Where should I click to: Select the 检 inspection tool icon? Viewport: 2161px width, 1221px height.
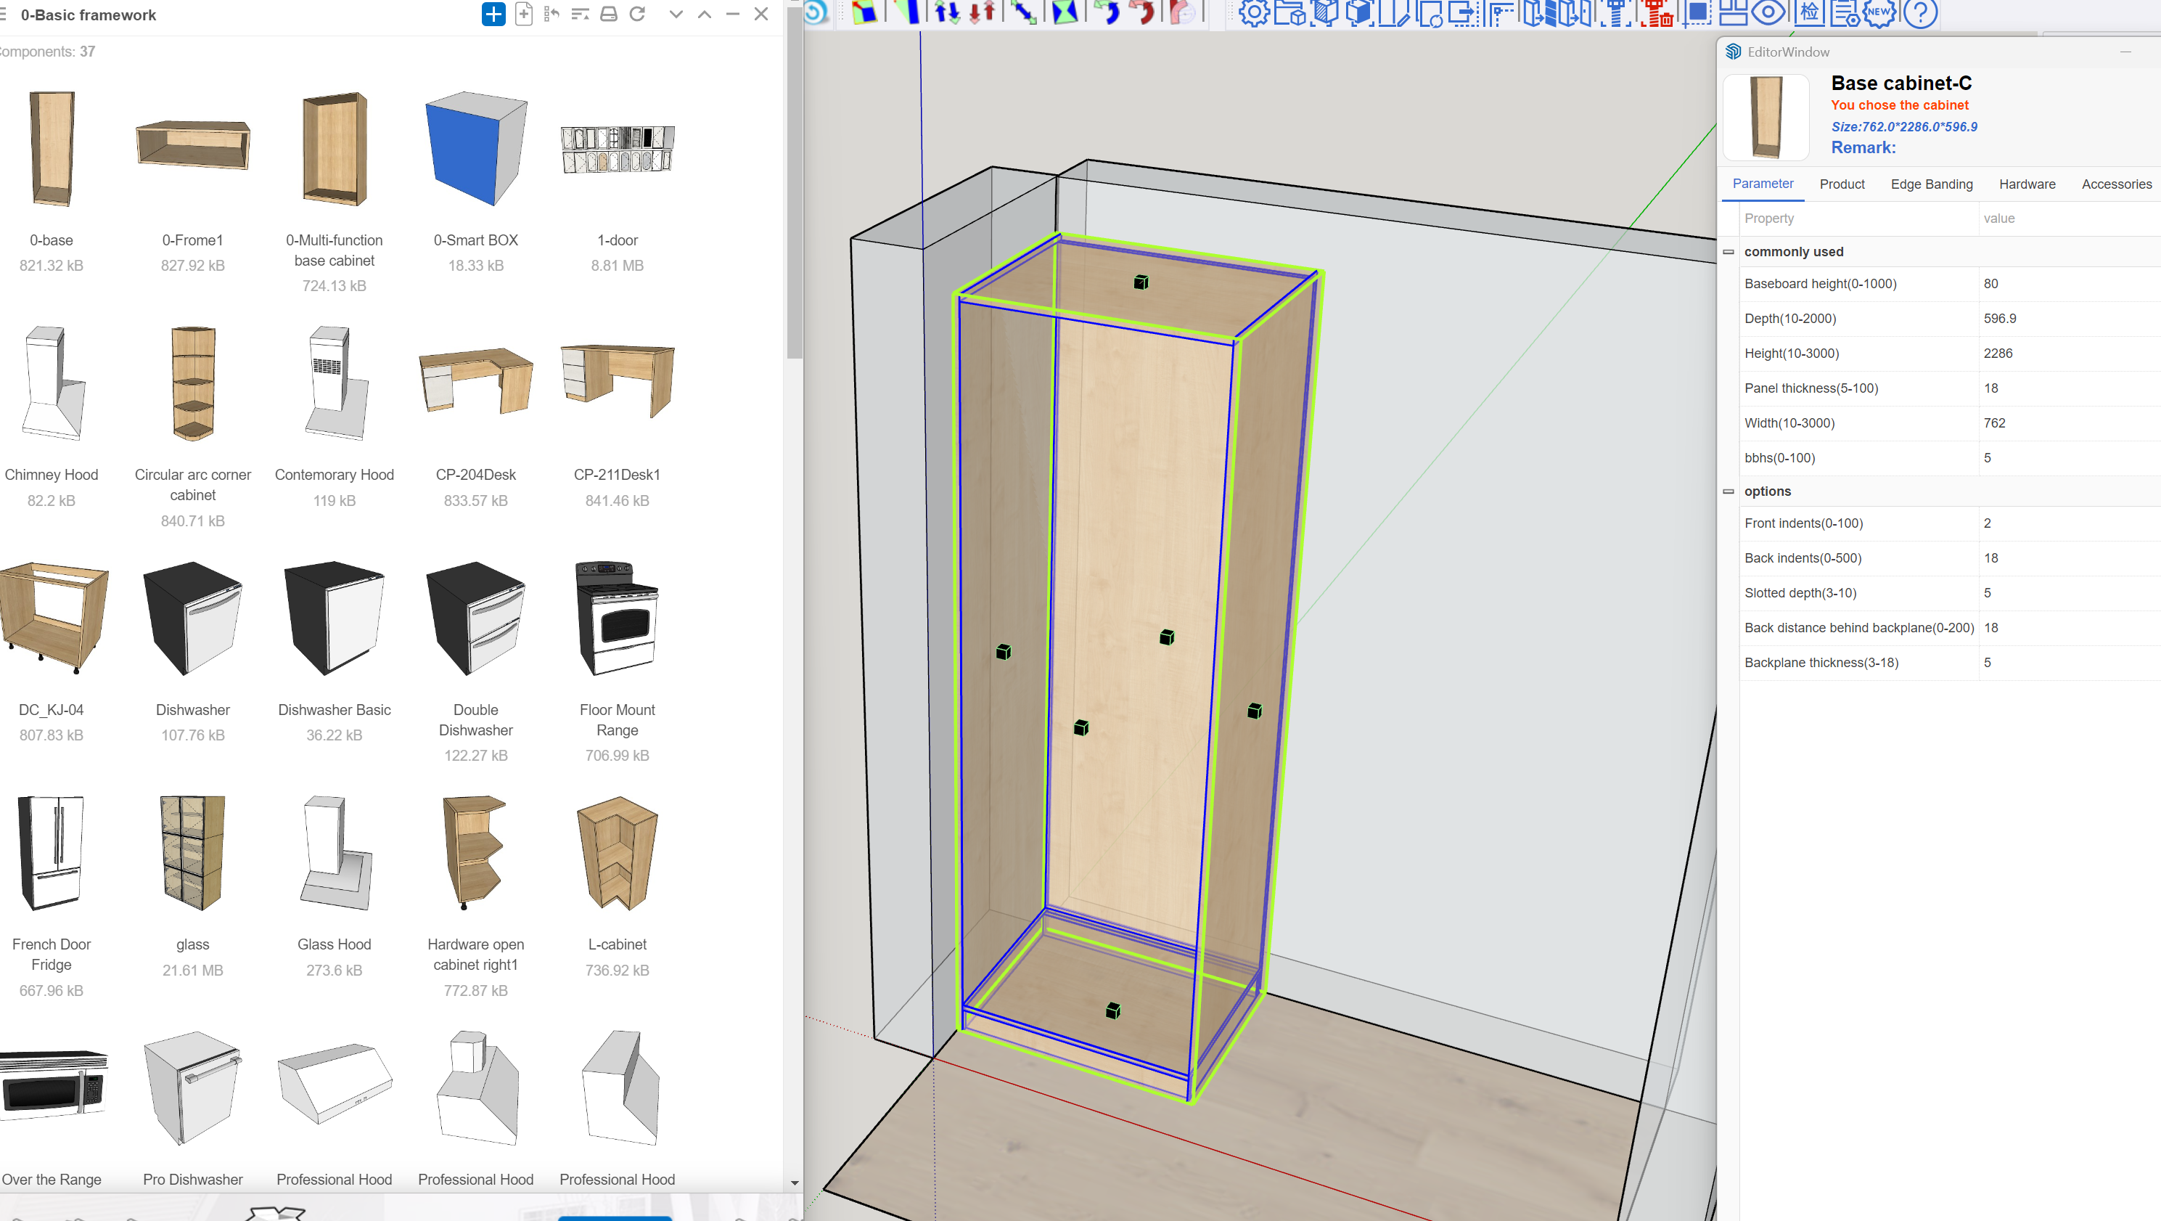coord(1810,12)
